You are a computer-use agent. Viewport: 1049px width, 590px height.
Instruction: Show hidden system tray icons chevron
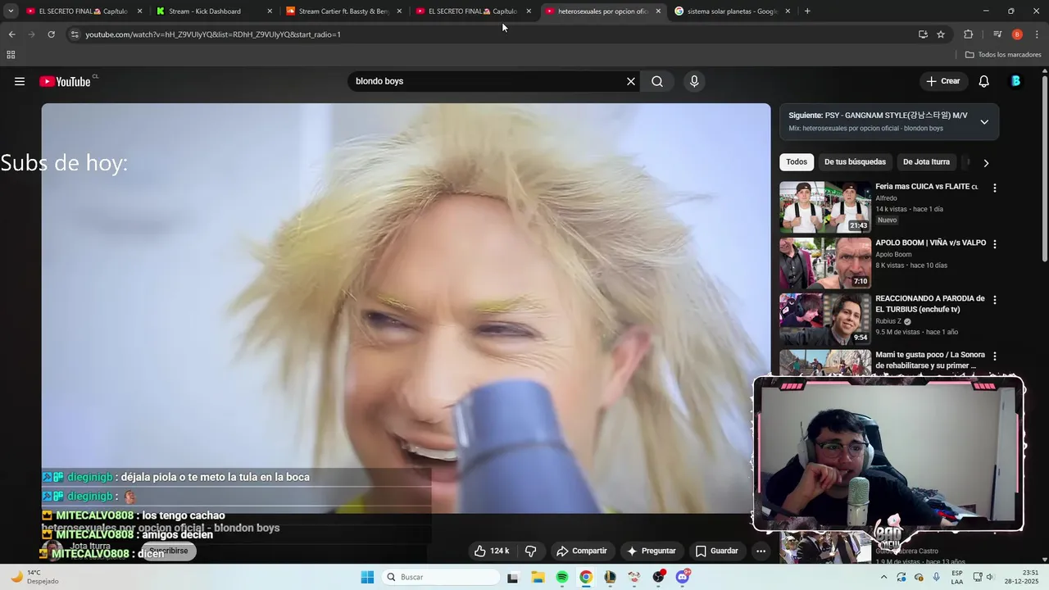click(883, 577)
